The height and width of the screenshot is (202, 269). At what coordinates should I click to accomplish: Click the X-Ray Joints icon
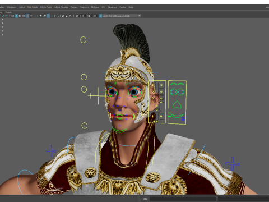[x=71, y=16]
